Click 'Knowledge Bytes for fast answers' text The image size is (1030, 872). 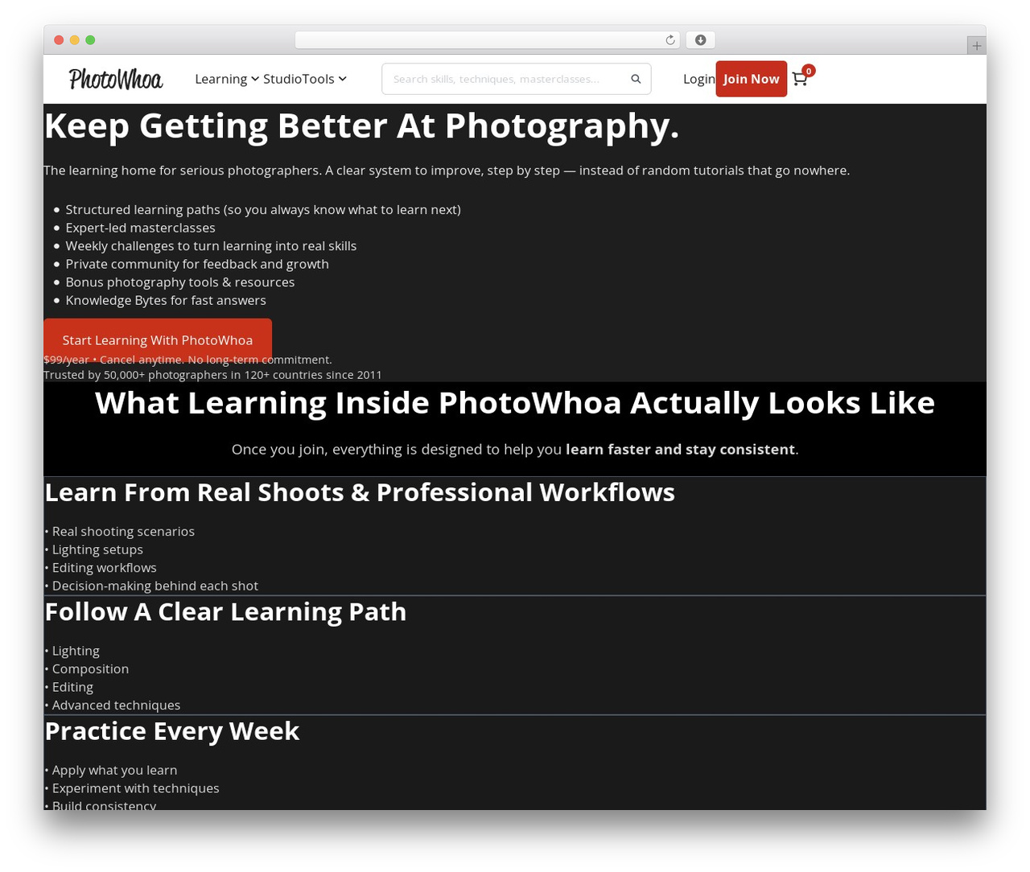point(166,300)
